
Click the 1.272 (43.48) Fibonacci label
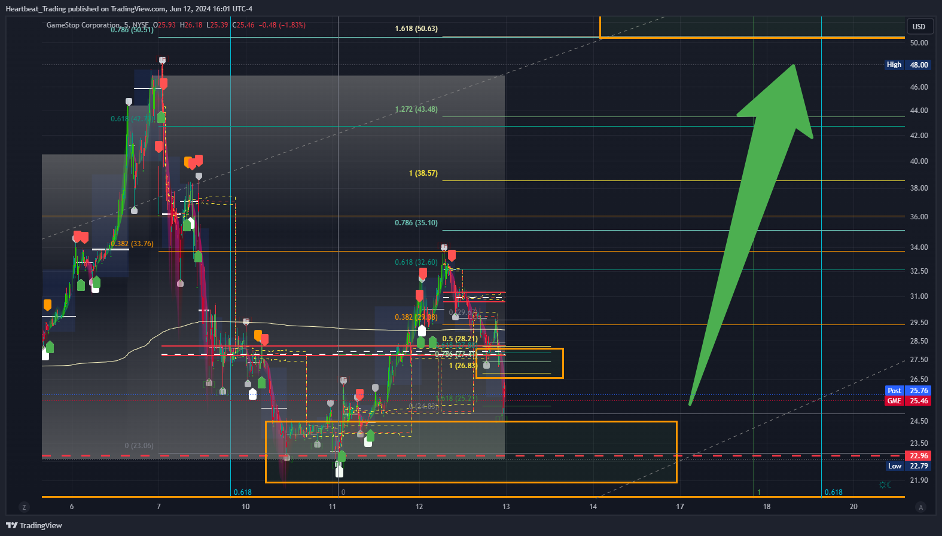click(x=416, y=109)
